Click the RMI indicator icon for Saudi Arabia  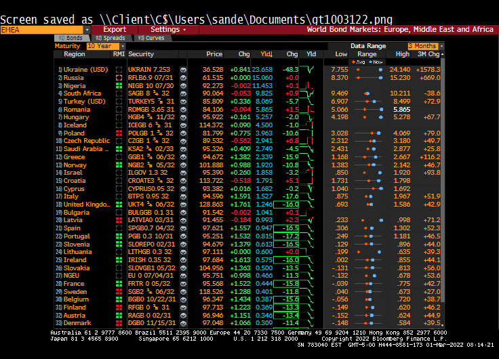point(119,149)
